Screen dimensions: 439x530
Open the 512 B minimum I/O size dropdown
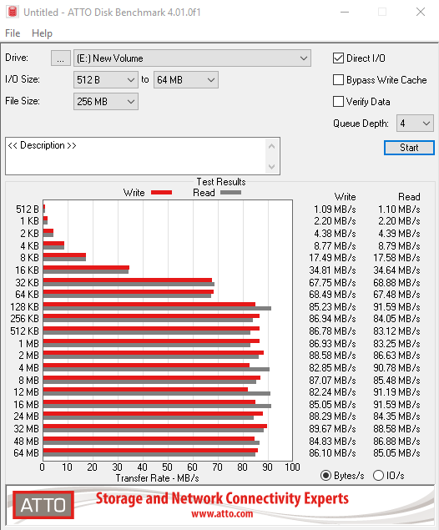pyautogui.click(x=106, y=80)
